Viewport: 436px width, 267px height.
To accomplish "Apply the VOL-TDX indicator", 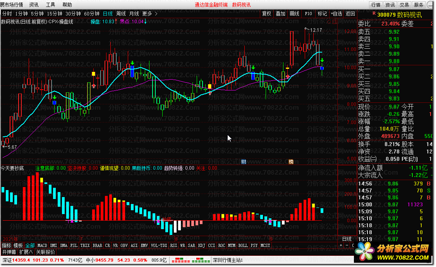I will [x=159, y=245].
